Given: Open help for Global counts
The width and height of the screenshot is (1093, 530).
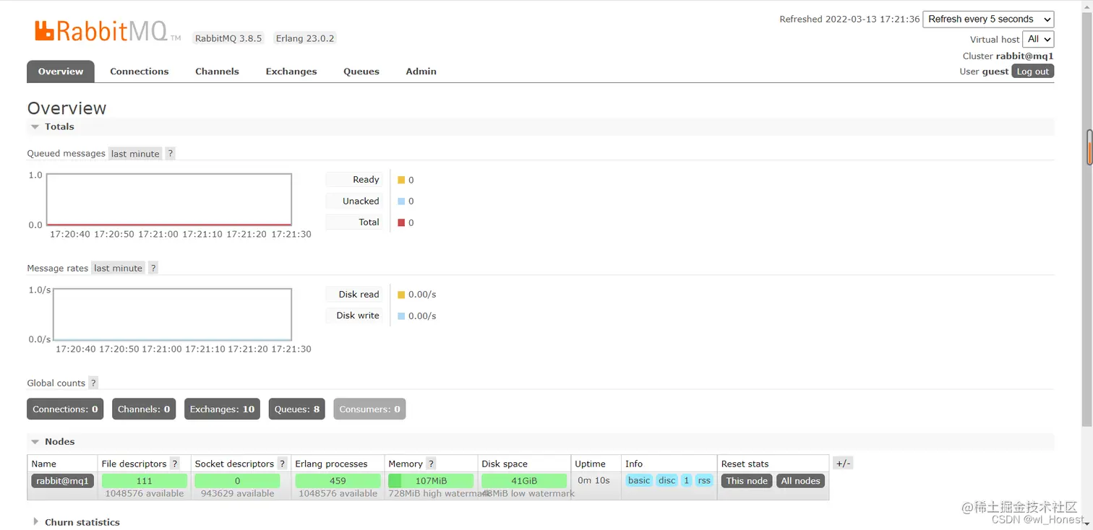Looking at the screenshot, I should 93,383.
